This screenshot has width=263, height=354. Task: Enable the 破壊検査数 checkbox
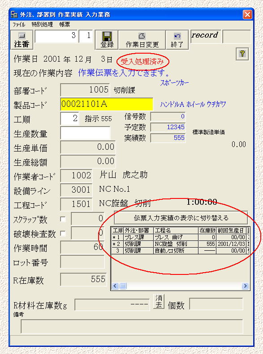[63, 233]
